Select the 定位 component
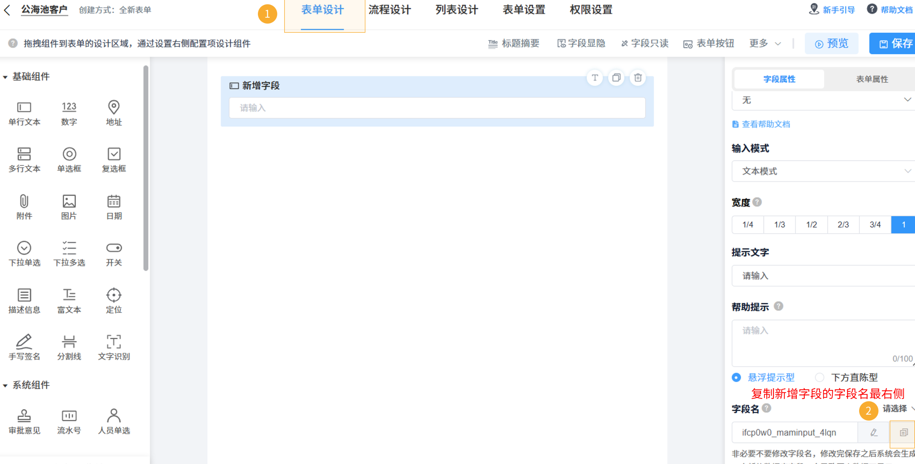The height and width of the screenshot is (464, 915). (x=114, y=301)
